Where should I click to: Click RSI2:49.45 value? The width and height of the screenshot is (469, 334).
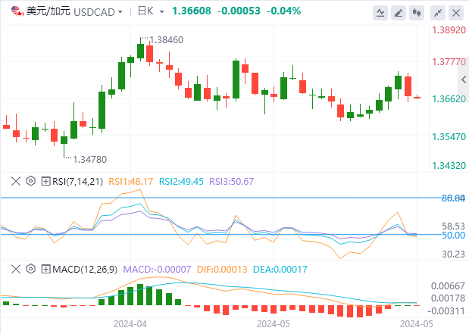click(x=181, y=182)
